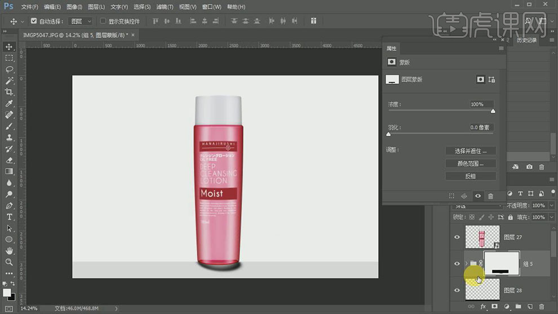Select the Horizontal Type tool
The width and height of the screenshot is (558, 314).
10,217
